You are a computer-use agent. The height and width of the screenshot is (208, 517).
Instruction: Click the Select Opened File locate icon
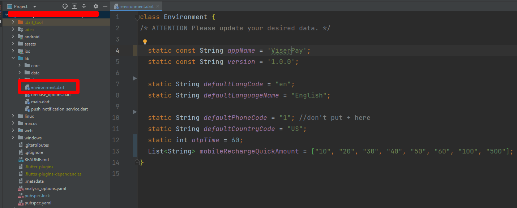pyautogui.click(x=65, y=6)
